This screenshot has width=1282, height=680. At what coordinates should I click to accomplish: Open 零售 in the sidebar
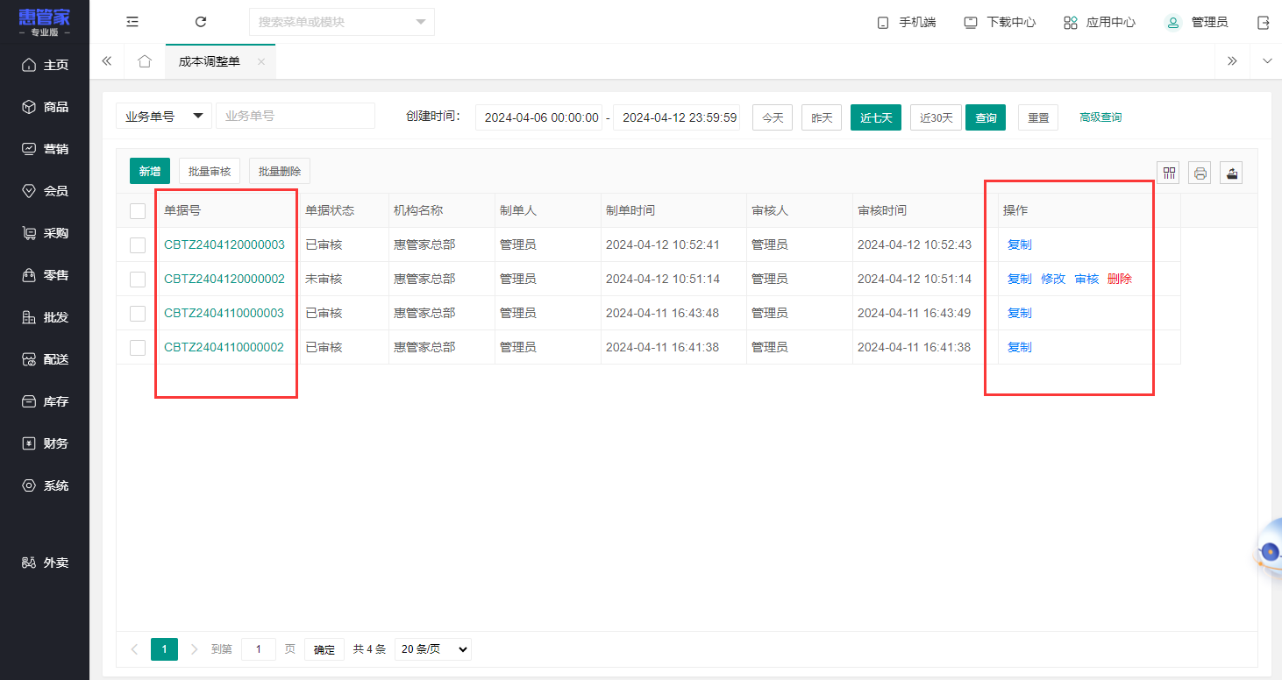(x=45, y=275)
